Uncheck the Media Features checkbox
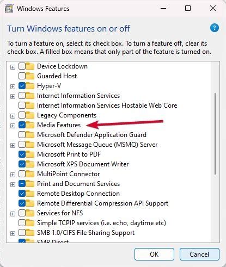Viewport: 226px width, 267px height. point(22,125)
